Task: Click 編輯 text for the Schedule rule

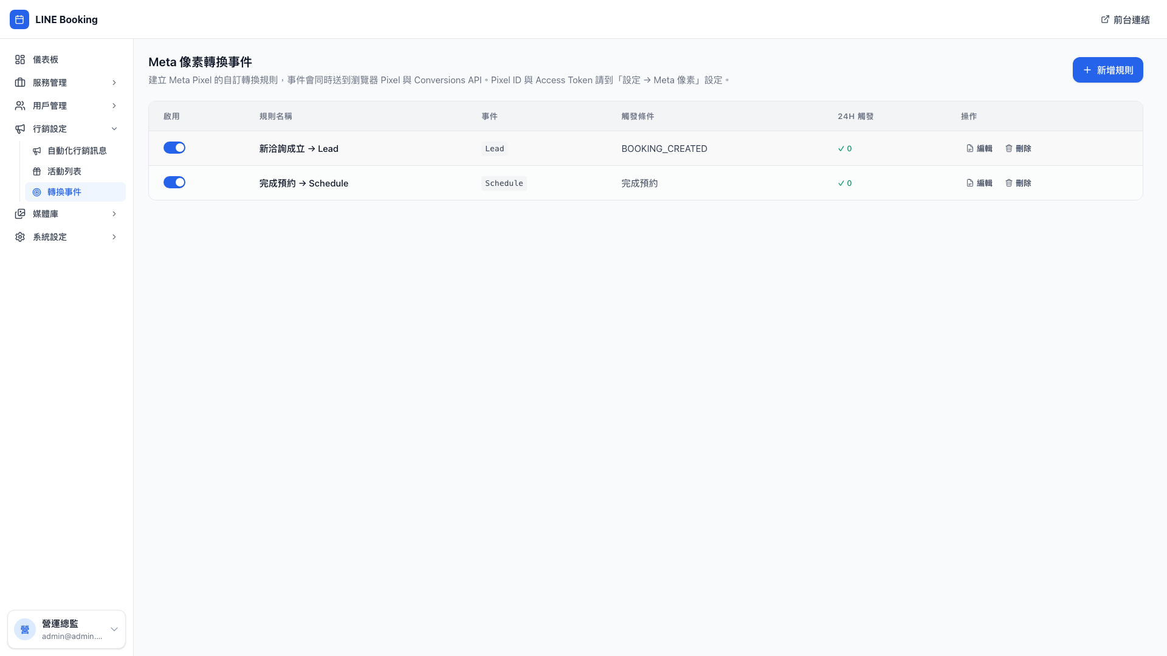Action: pos(985,183)
